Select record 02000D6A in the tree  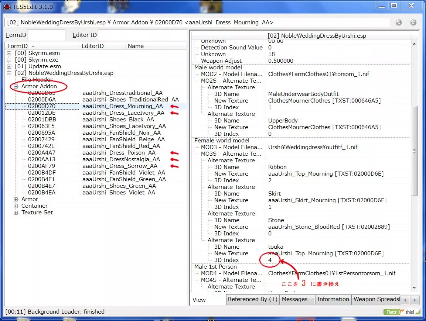click(x=42, y=100)
